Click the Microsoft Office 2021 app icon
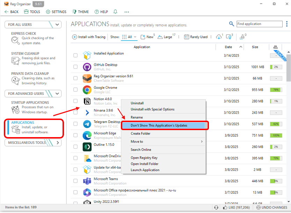The width and height of the screenshot is (291, 213). (87, 192)
